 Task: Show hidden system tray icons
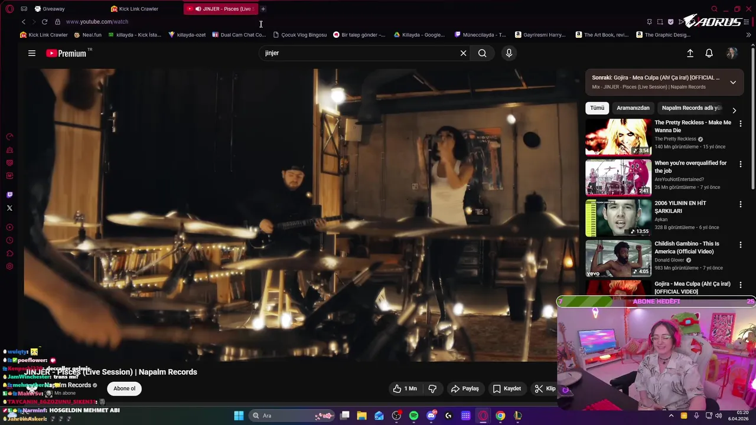(x=671, y=416)
